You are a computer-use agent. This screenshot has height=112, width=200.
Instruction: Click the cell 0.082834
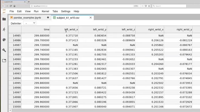93,50
